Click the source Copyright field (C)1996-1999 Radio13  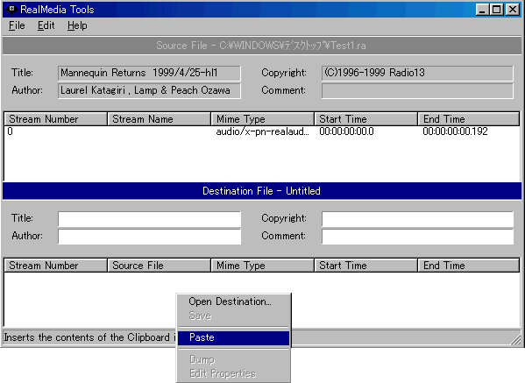pos(417,73)
